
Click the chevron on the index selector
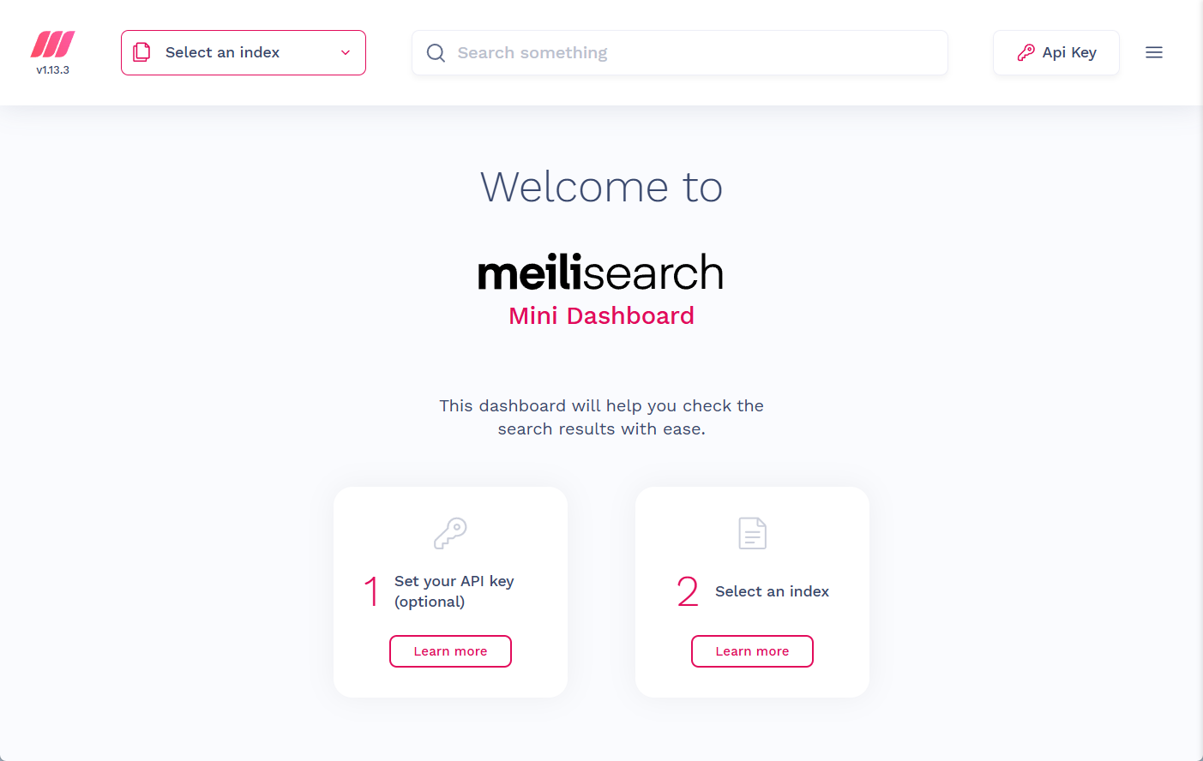(346, 52)
